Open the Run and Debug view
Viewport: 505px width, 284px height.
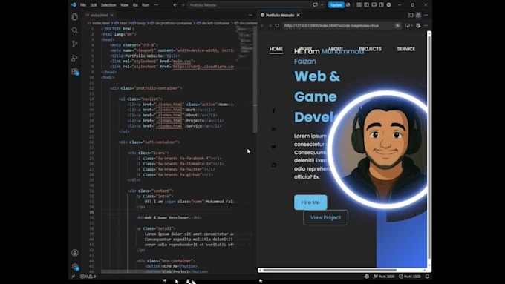[75, 59]
